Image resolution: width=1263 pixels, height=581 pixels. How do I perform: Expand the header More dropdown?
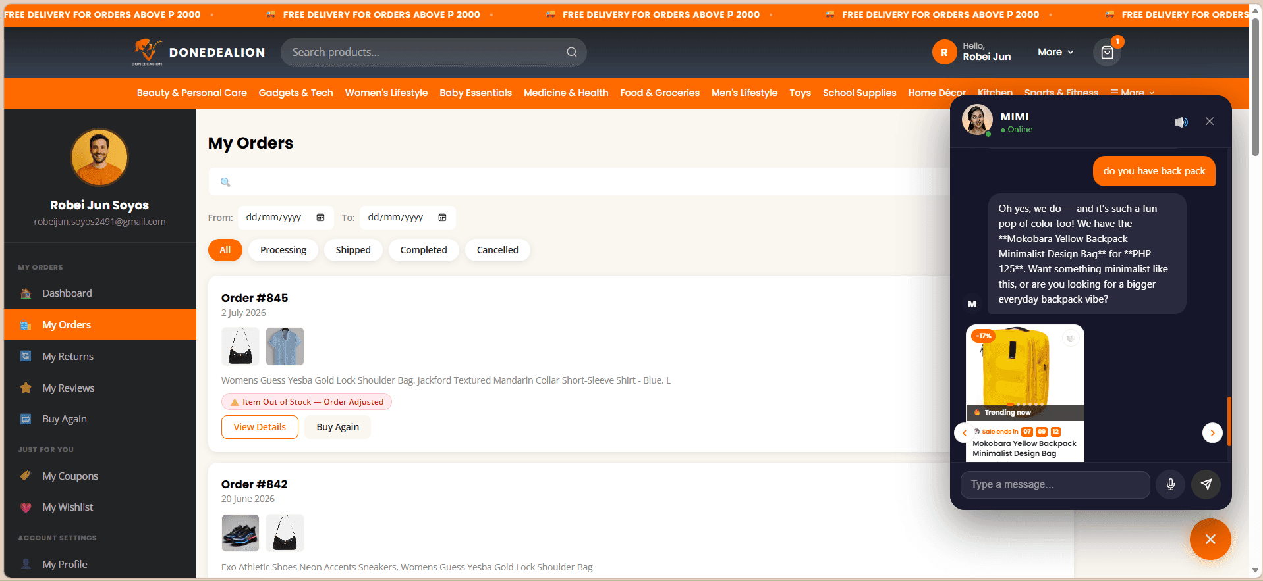pyautogui.click(x=1055, y=52)
